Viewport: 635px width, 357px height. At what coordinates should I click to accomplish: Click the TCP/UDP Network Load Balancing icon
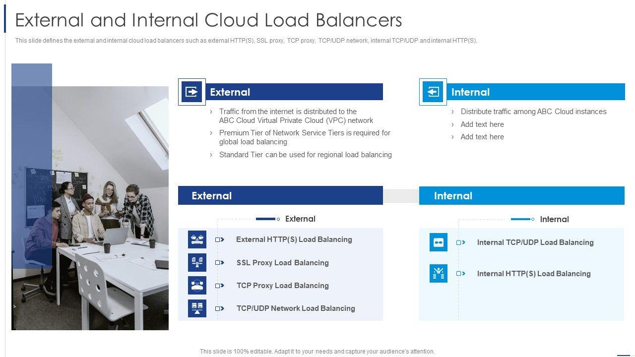[x=197, y=308]
